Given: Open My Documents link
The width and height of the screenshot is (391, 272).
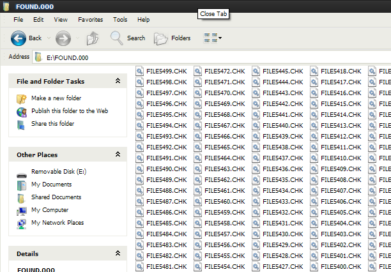Looking at the screenshot, I should pyautogui.click(x=51, y=185).
